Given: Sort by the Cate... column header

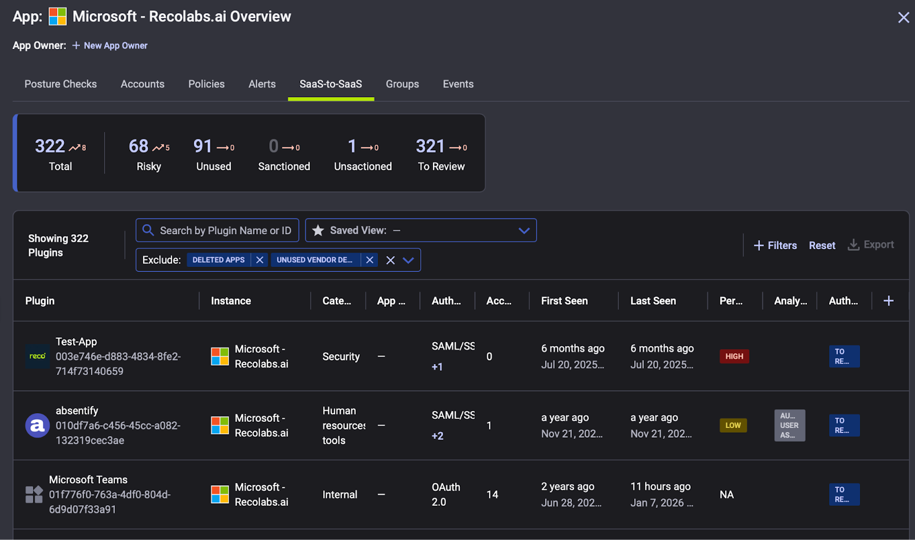Looking at the screenshot, I should coord(337,301).
